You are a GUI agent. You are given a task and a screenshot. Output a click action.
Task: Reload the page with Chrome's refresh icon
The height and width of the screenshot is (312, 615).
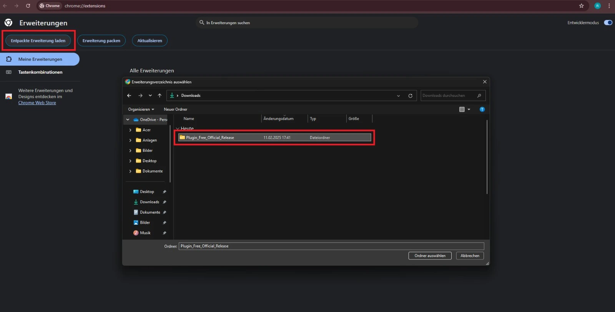28,6
